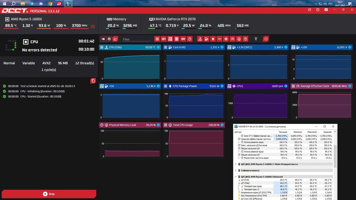356x200 pixels.
Task: Toggle the current sensor type filter
Action: click(219, 39)
